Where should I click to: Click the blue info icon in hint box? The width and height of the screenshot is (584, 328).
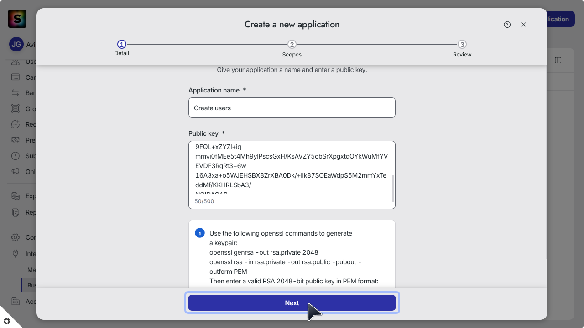pos(200,233)
